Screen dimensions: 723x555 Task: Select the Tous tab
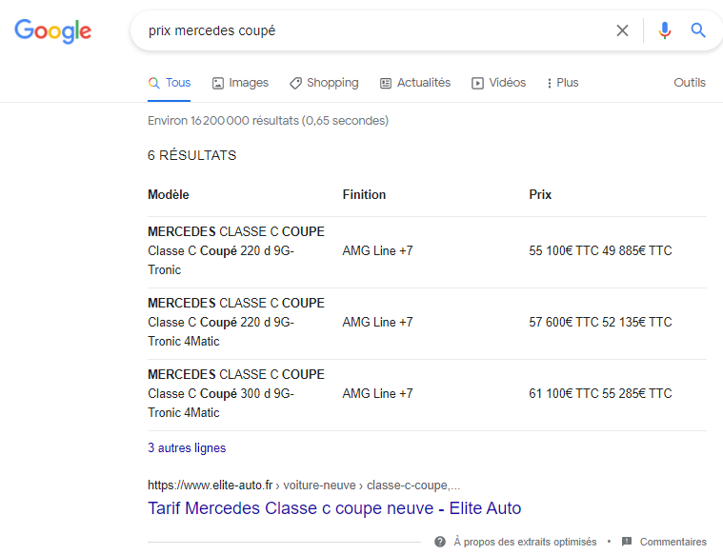tap(170, 83)
